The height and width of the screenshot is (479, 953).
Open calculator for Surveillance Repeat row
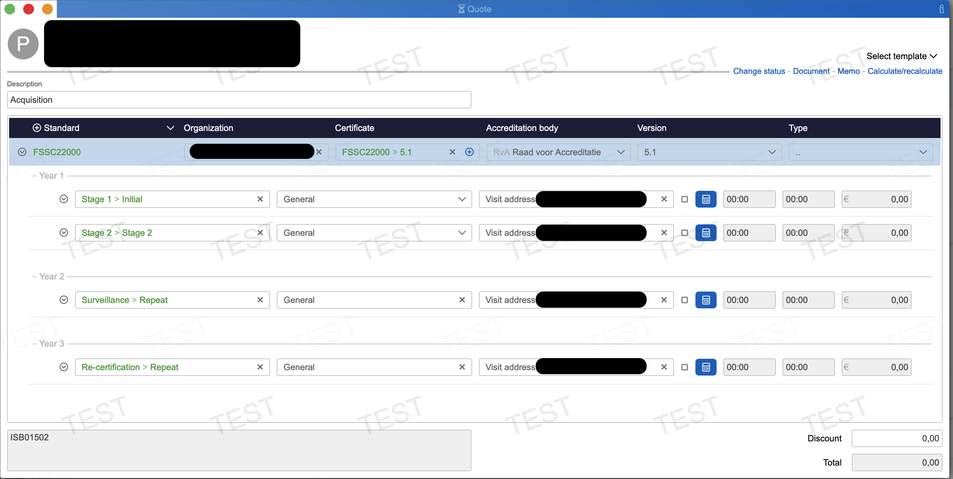point(706,300)
